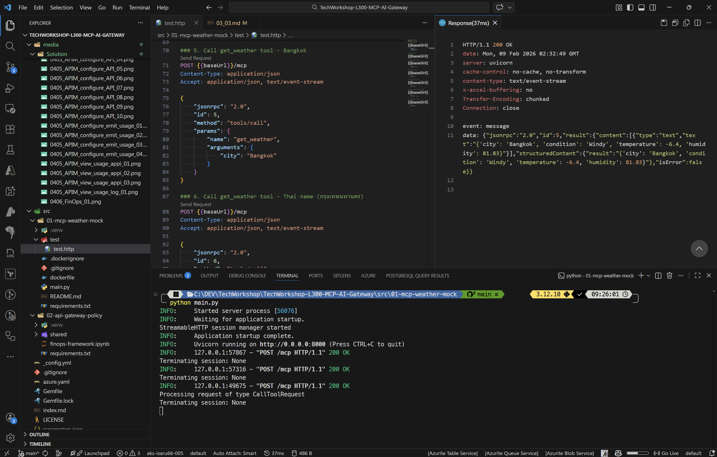Close the test.http editor tab

[196, 23]
